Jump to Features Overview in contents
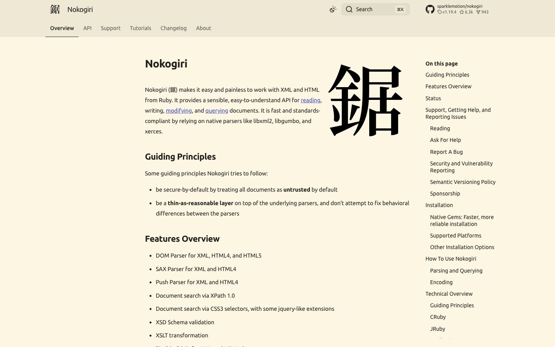The image size is (555, 347). [x=448, y=86]
